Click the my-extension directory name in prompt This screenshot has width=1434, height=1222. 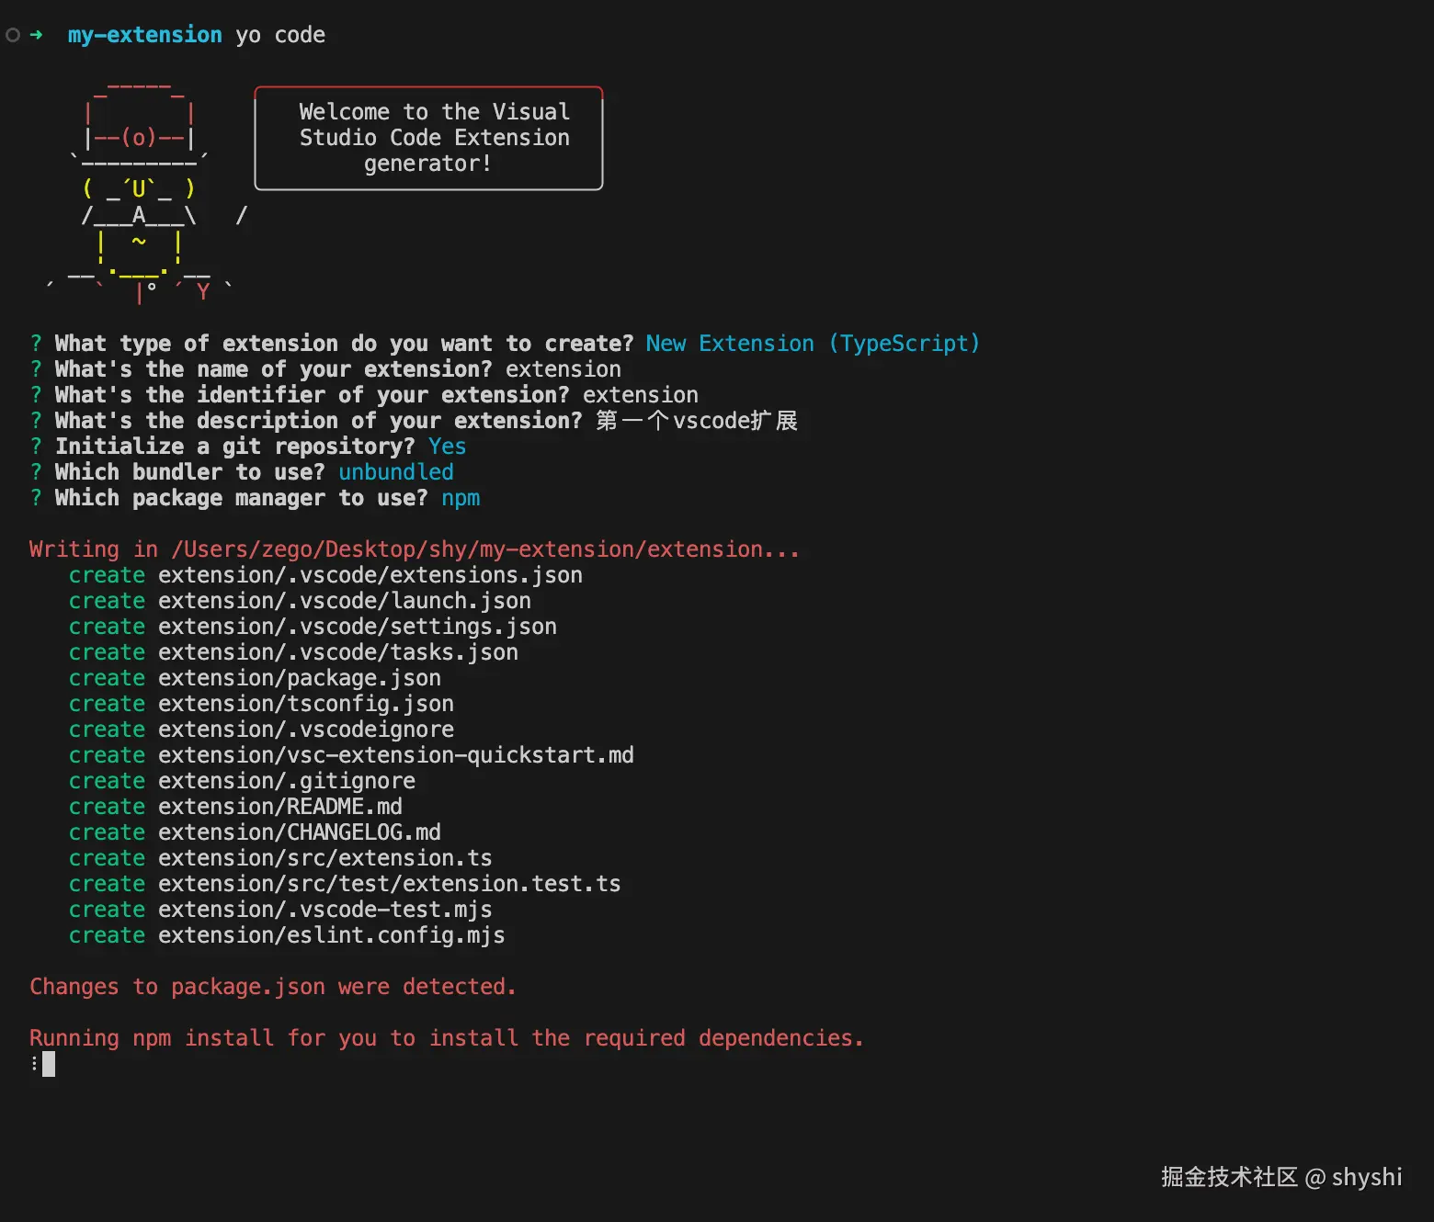[144, 35]
